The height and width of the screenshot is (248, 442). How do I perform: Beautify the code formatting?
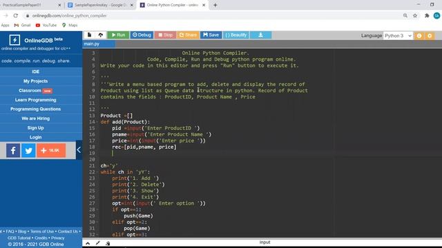236,35
